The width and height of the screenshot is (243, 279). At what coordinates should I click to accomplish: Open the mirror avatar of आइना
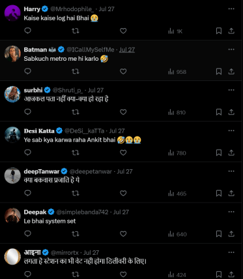[x=12, y=256]
